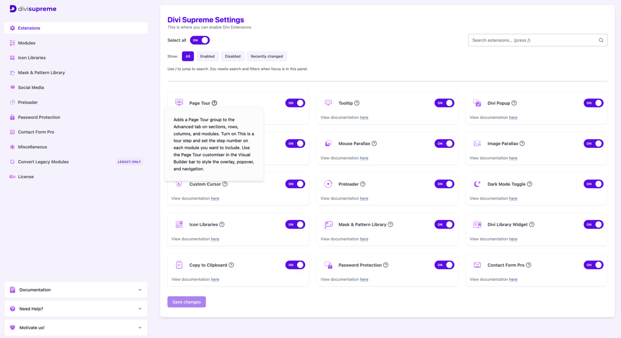Toggle the Preloader extension switch

(444, 184)
